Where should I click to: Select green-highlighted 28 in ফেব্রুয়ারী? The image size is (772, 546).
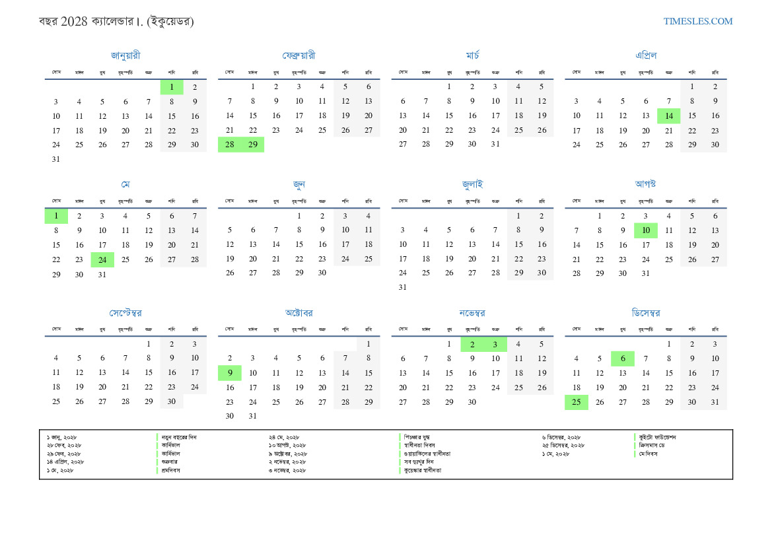coord(229,145)
